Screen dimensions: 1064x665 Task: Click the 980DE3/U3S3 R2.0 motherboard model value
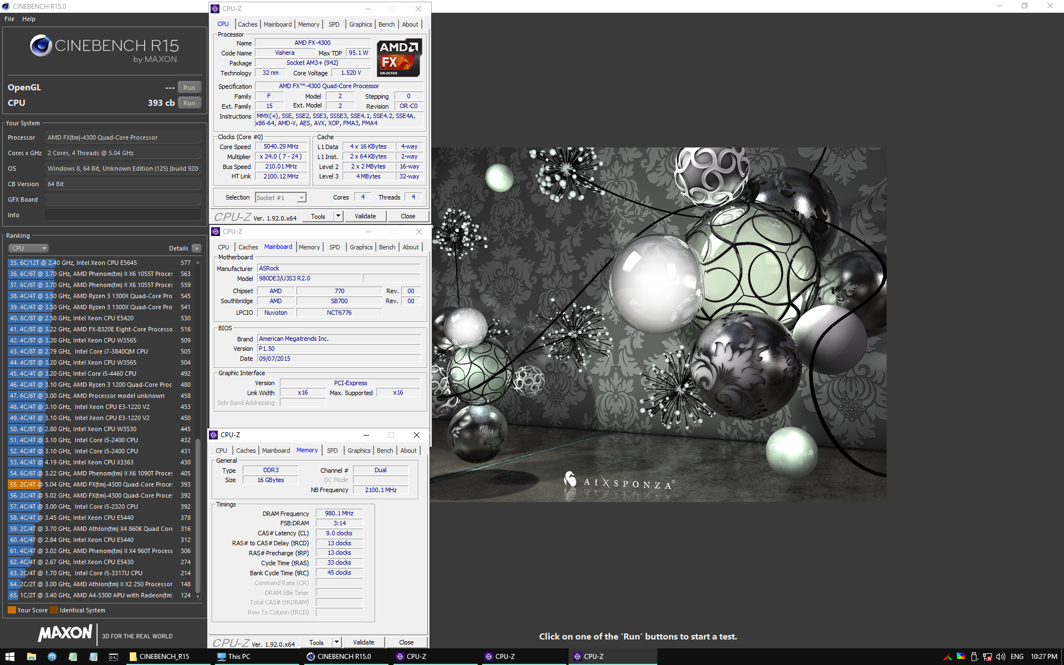[x=309, y=278]
